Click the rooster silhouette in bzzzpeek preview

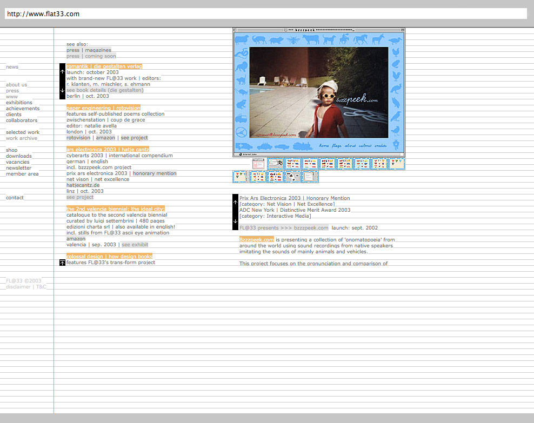pos(396,76)
